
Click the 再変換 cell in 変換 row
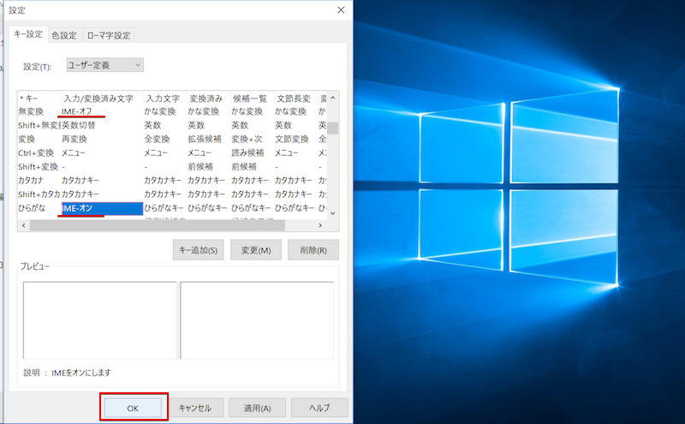[75, 139]
